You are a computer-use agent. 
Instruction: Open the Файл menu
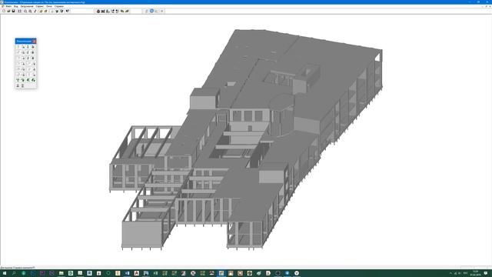(x=8, y=6)
